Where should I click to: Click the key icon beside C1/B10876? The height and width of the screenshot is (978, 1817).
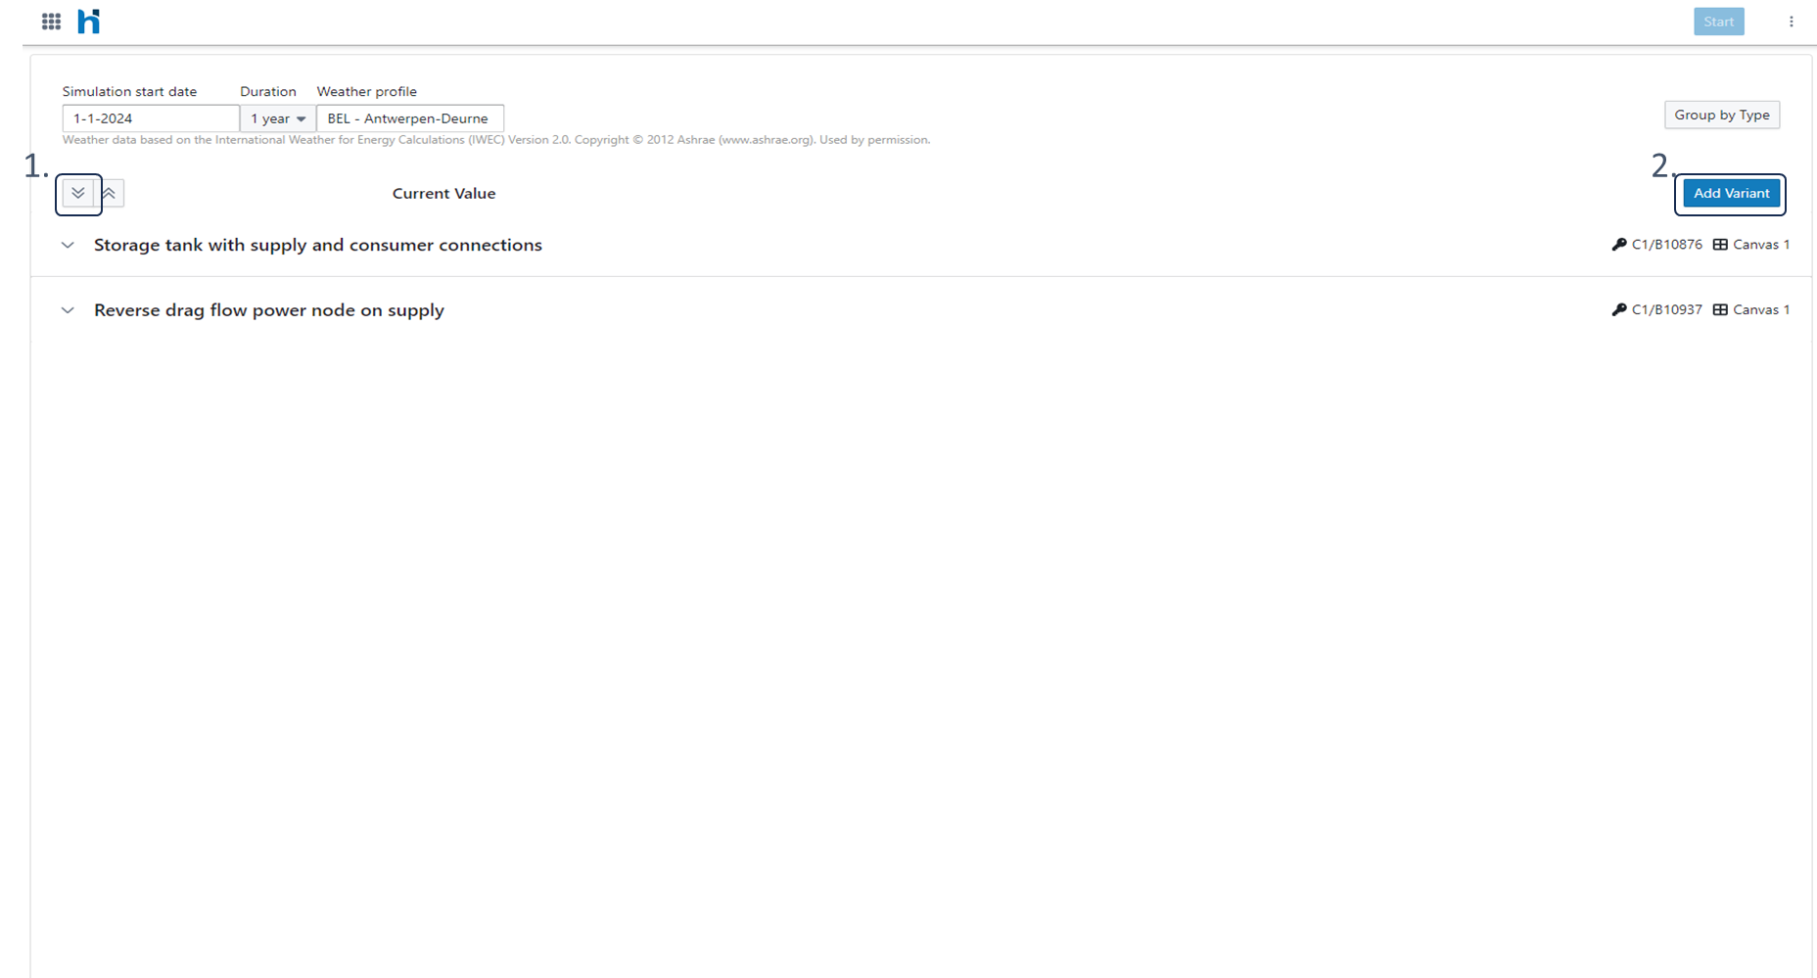(1618, 245)
